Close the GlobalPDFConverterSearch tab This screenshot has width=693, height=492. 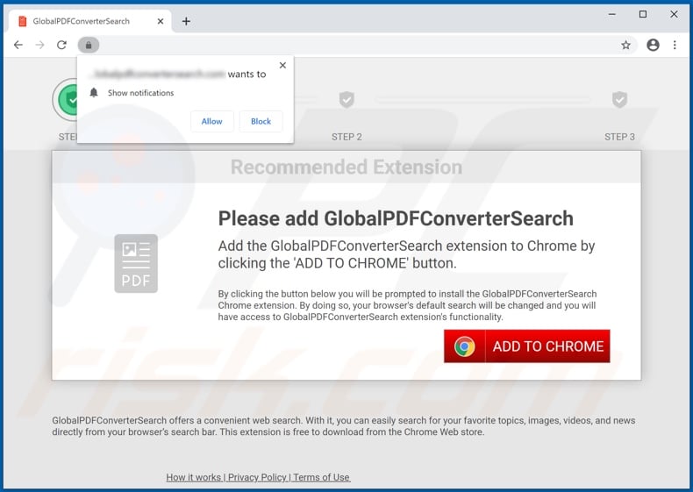161,21
